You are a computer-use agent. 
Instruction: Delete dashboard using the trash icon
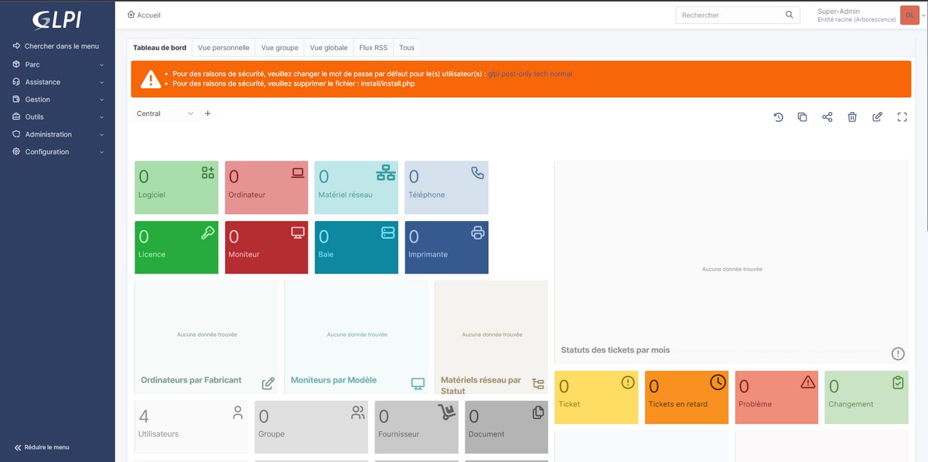coord(852,117)
